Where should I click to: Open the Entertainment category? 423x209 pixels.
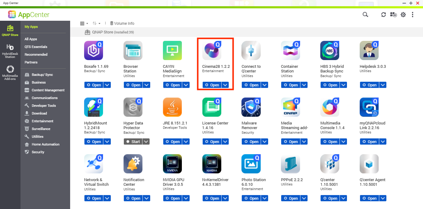click(x=42, y=121)
